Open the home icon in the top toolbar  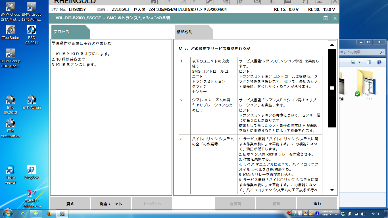coord(154,1)
